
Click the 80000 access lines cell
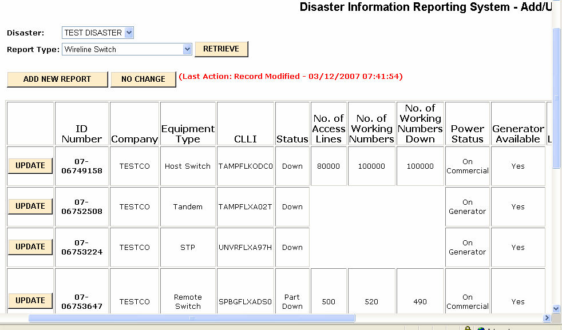coord(329,166)
